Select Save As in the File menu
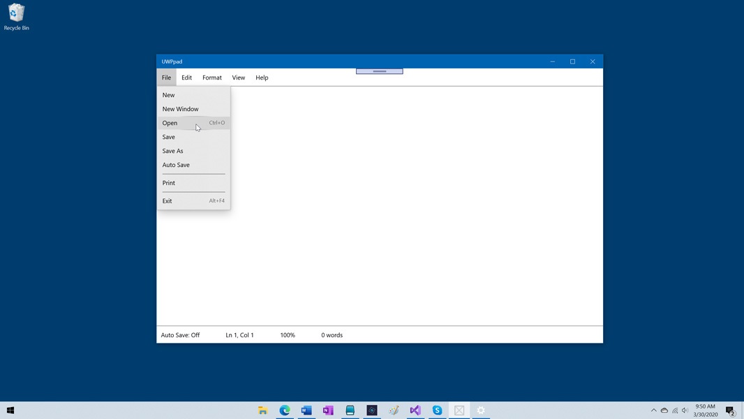Viewport: 744px width, 419px height. point(173,151)
